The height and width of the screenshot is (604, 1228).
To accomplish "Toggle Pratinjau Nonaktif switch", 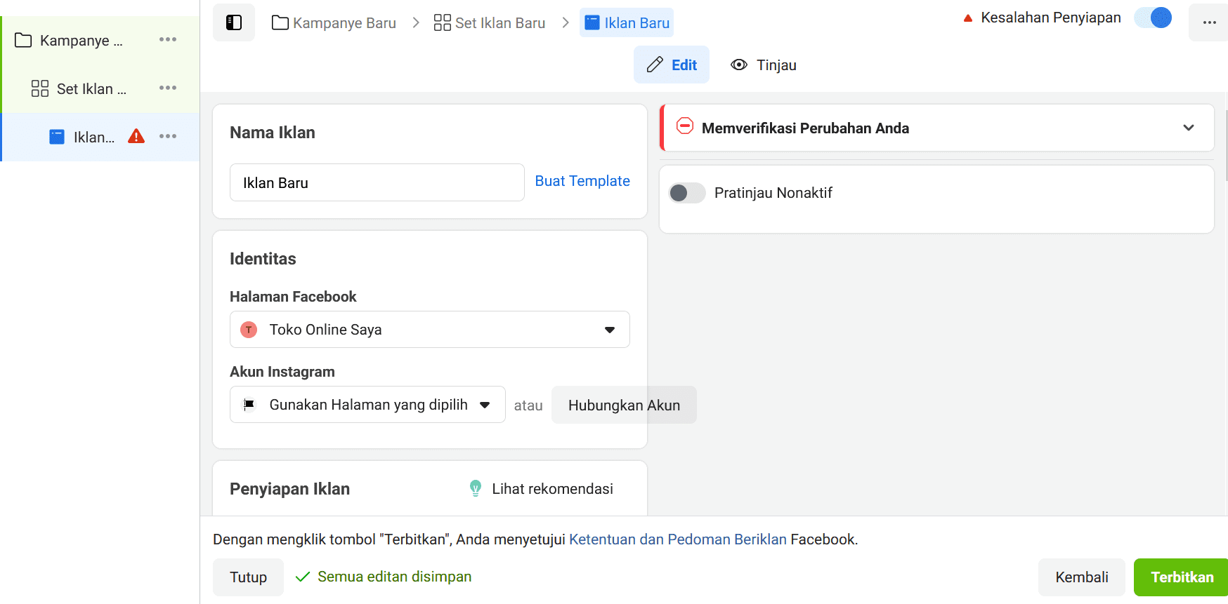I will pyautogui.click(x=687, y=193).
